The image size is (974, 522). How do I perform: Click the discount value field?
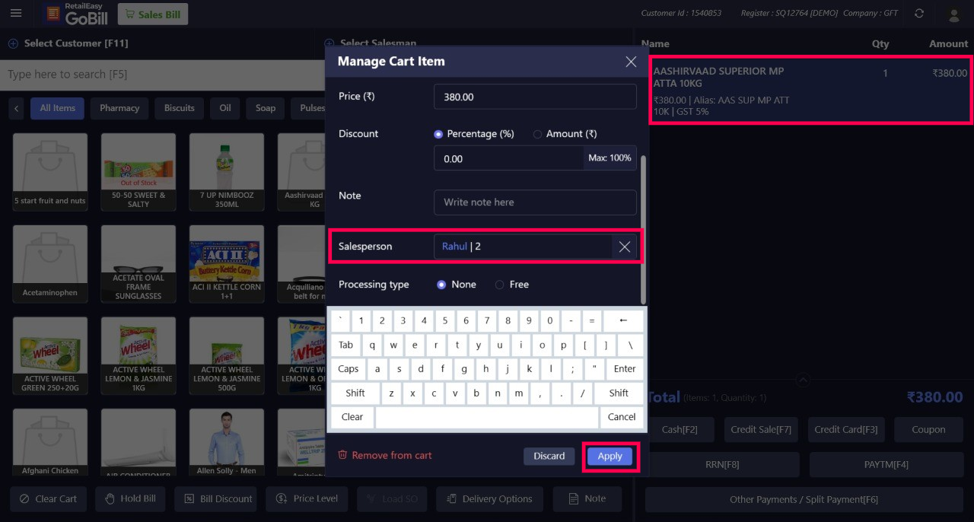coord(508,158)
